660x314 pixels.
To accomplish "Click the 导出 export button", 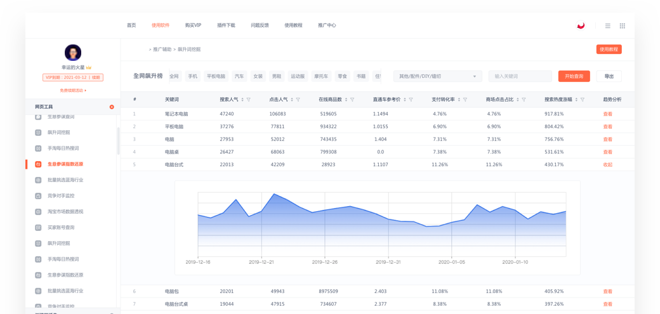I will [609, 76].
